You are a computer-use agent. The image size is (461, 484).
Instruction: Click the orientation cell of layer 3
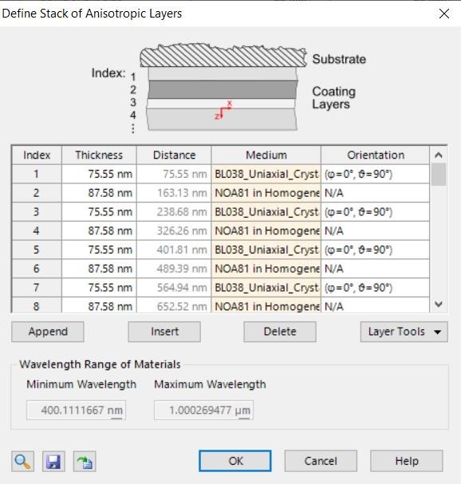point(375,212)
